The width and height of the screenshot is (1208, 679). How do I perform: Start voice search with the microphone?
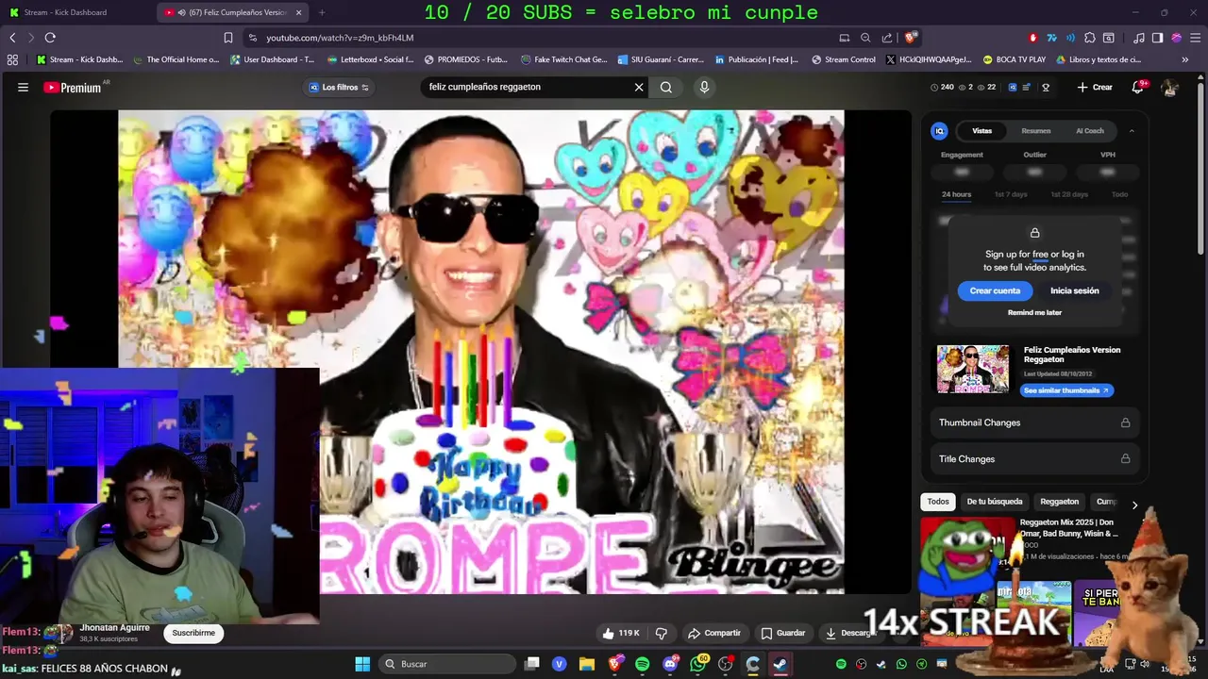tap(704, 87)
